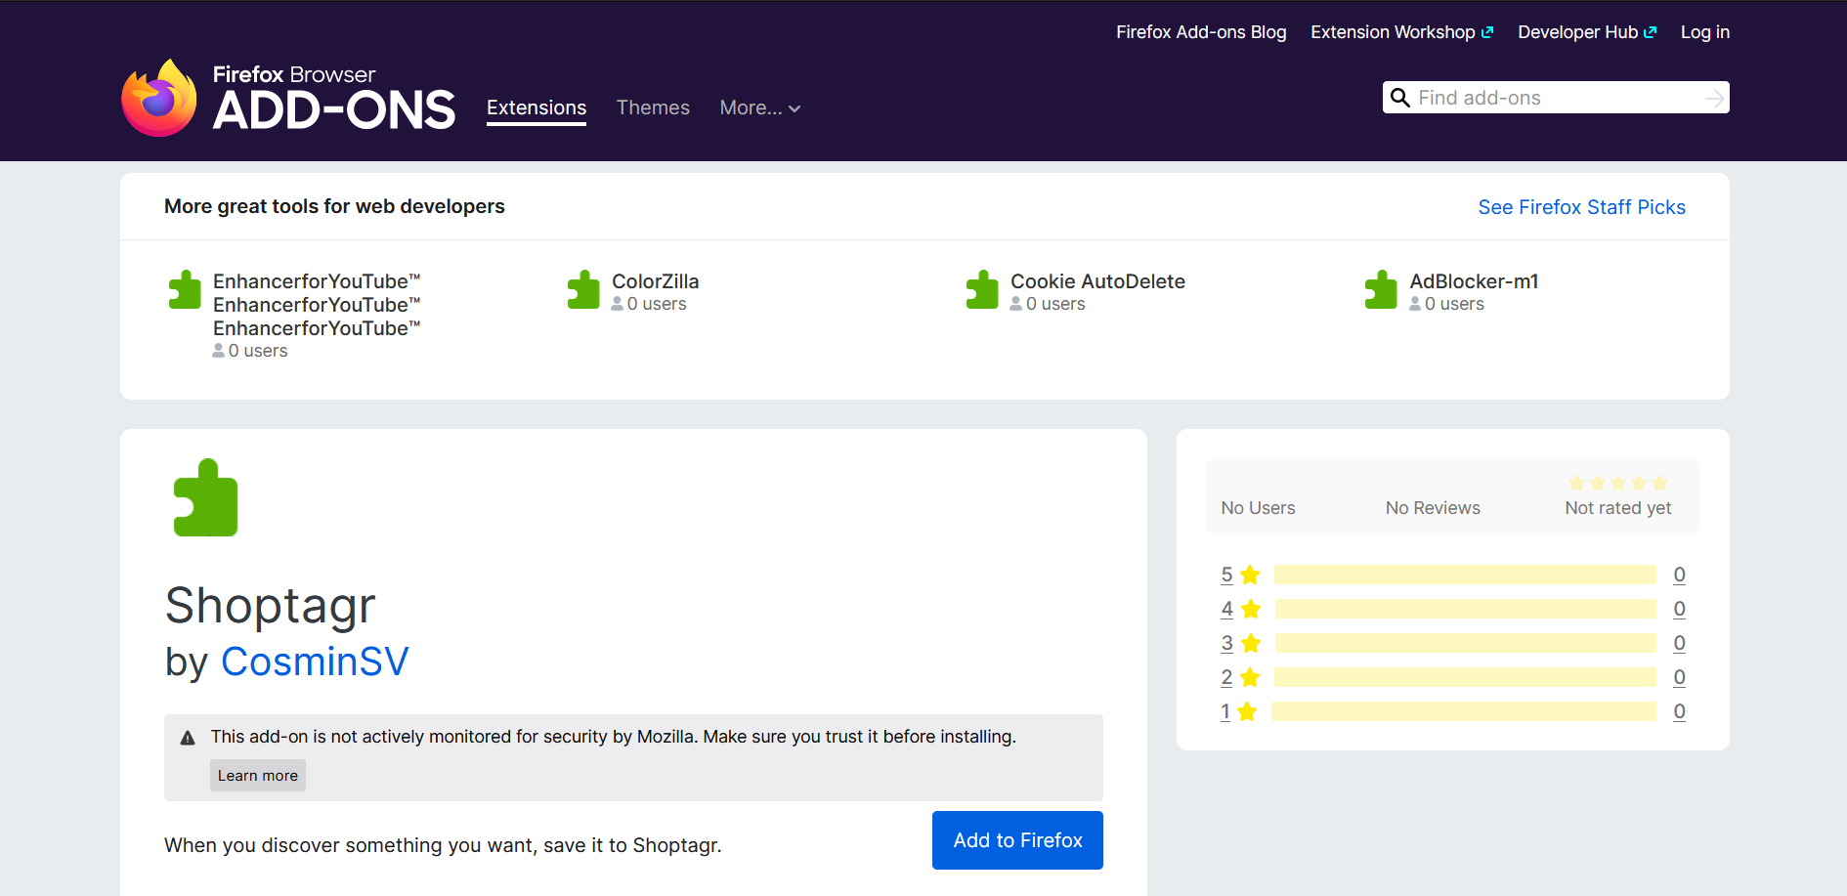
Task: Select the Extensions tab
Action: coord(536,107)
